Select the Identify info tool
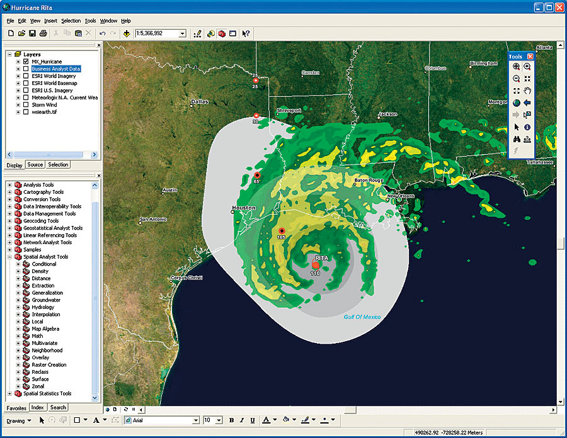567x438 pixels. tap(527, 127)
